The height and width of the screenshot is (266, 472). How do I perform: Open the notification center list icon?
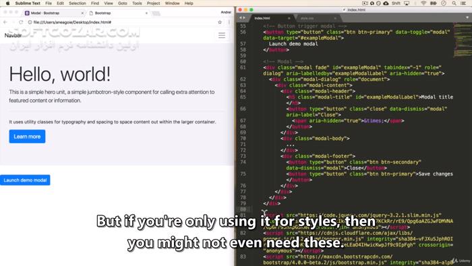pyautogui.click(x=464, y=3)
